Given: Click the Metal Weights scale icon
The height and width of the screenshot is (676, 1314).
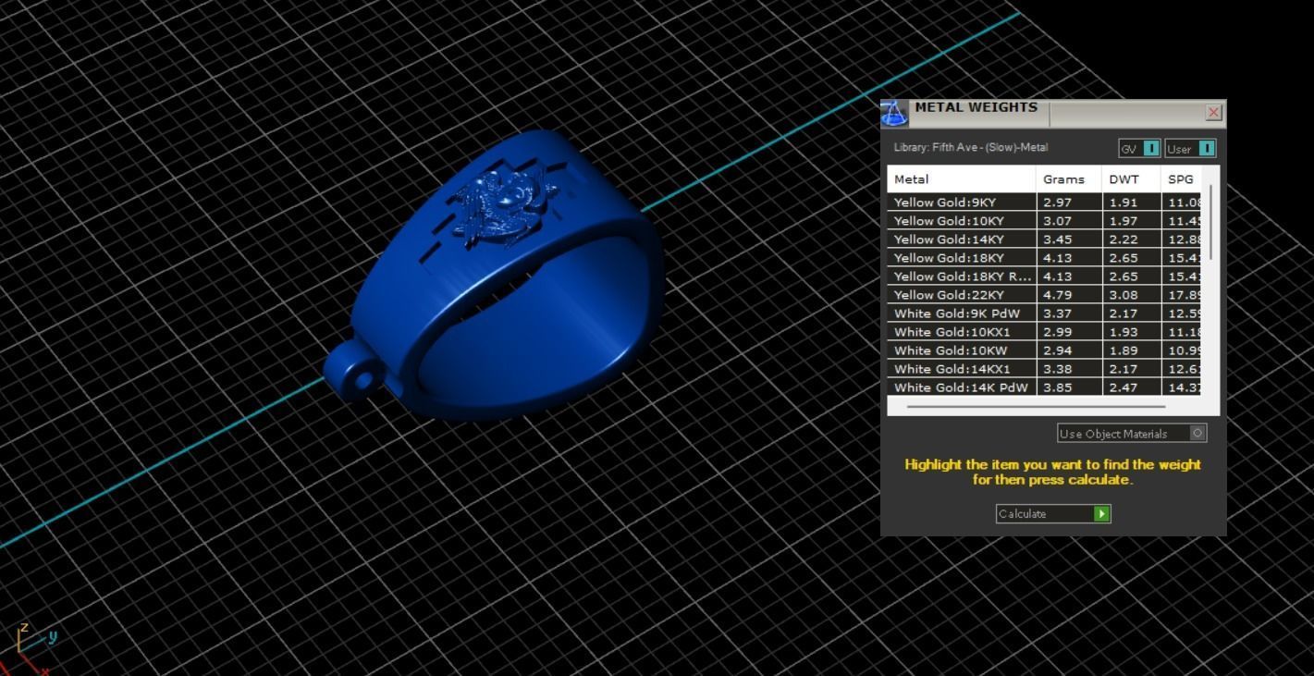Looking at the screenshot, I should (x=893, y=114).
